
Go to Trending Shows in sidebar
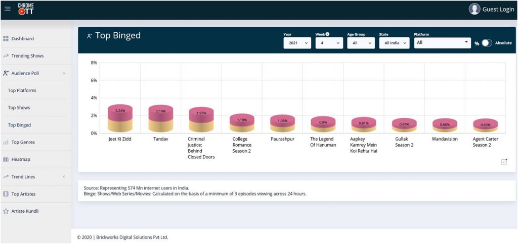tap(27, 56)
